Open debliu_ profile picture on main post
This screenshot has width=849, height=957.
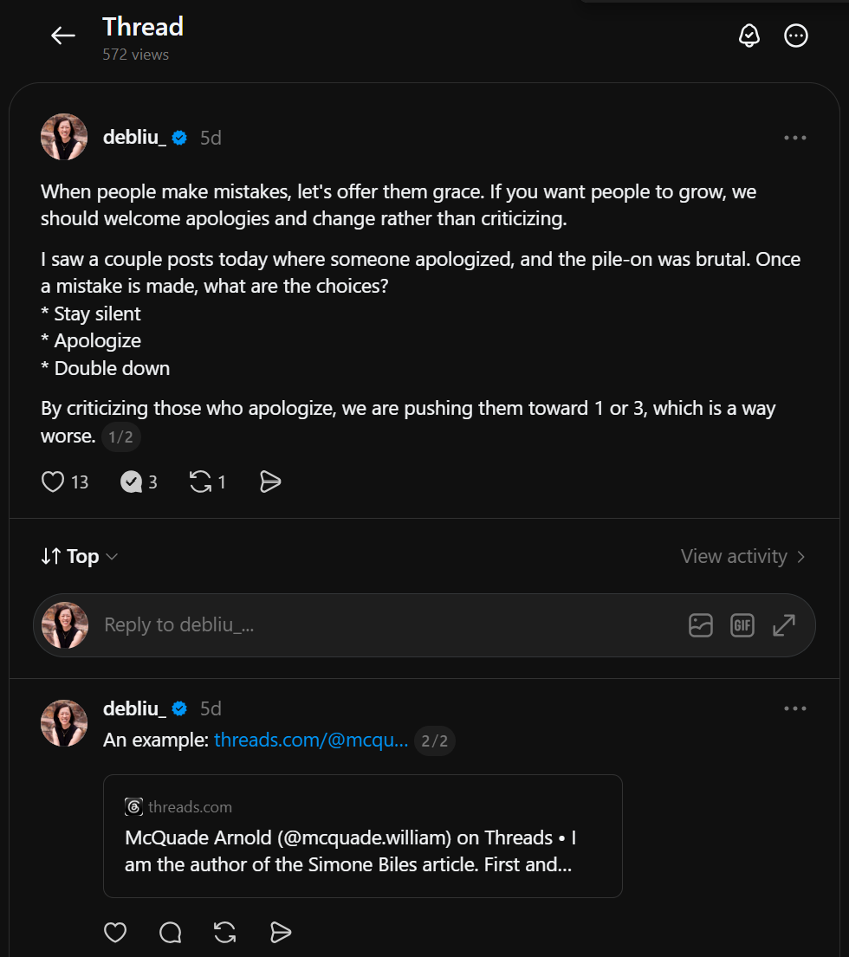point(64,137)
